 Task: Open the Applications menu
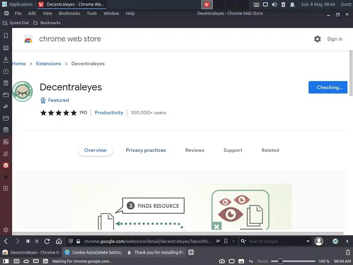pos(17,4)
